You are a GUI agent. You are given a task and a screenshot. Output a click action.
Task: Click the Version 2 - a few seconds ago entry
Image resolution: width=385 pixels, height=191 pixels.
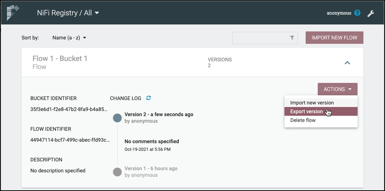(x=159, y=114)
